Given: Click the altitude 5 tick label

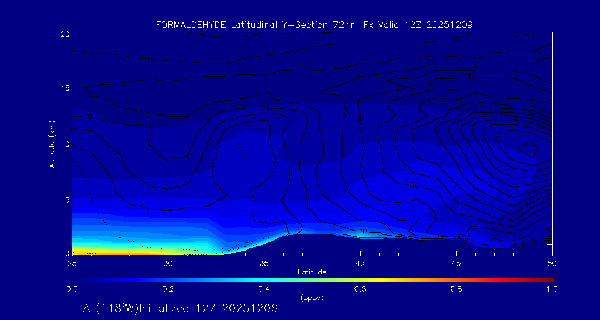Looking at the screenshot, I should click(x=66, y=199).
